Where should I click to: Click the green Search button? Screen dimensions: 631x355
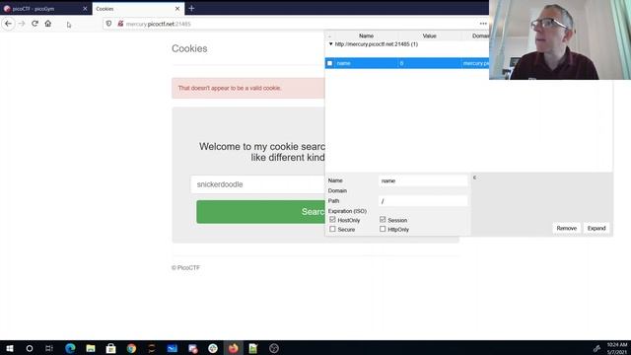(x=260, y=212)
